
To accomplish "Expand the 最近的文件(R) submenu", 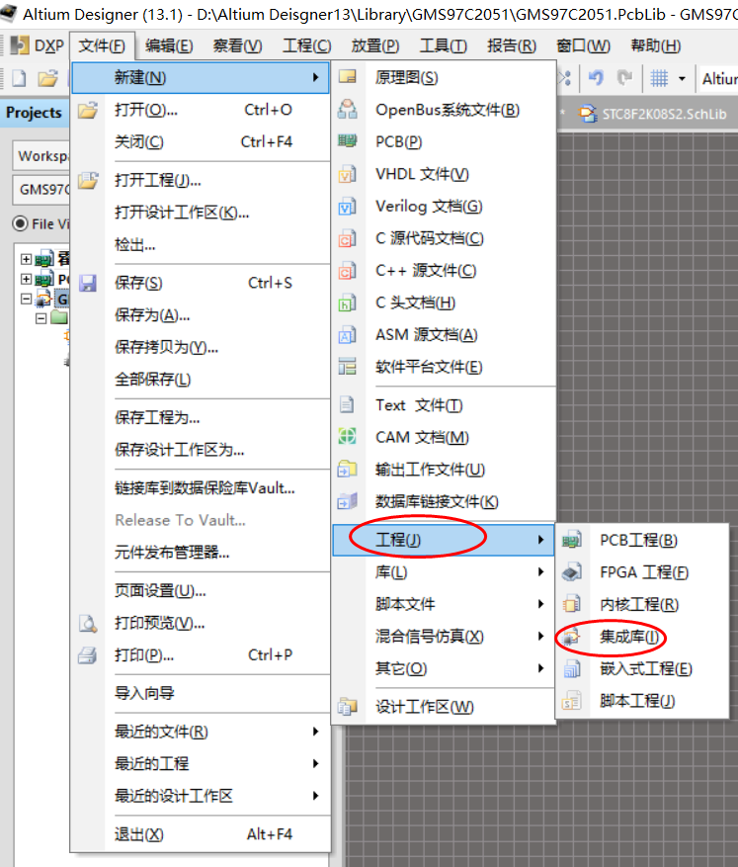I will pos(202,732).
